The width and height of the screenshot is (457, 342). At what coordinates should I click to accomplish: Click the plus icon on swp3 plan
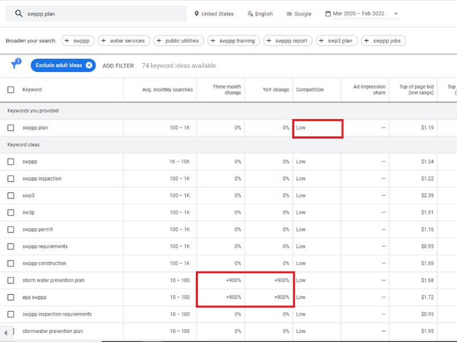tap(321, 40)
